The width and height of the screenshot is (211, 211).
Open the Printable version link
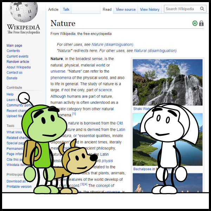[x=19, y=186]
